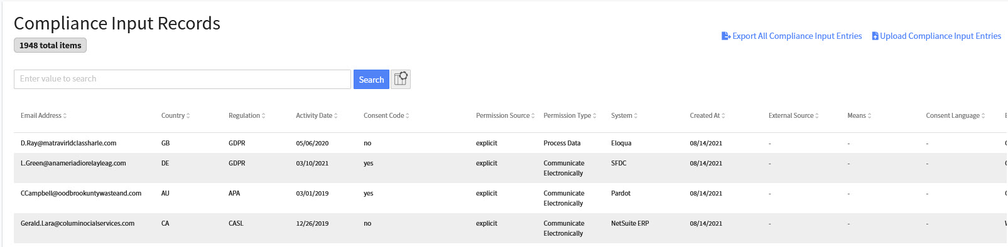Image resolution: width=1008 pixels, height=247 pixels.
Task: Click the CASL regulation cell
Action: [x=236, y=224]
